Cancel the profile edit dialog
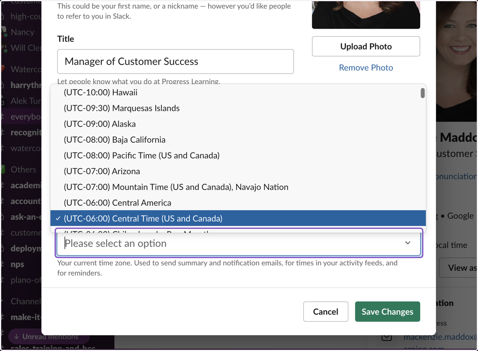This screenshot has height=351, width=478. [325, 312]
